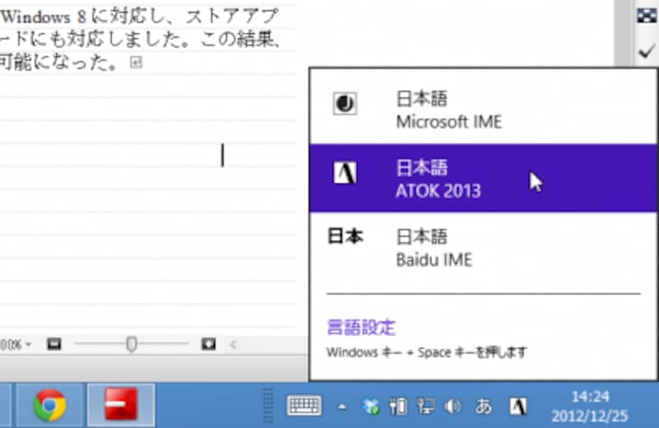Open Google Chrome from the taskbar
The image size is (659, 428).
(49, 405)
